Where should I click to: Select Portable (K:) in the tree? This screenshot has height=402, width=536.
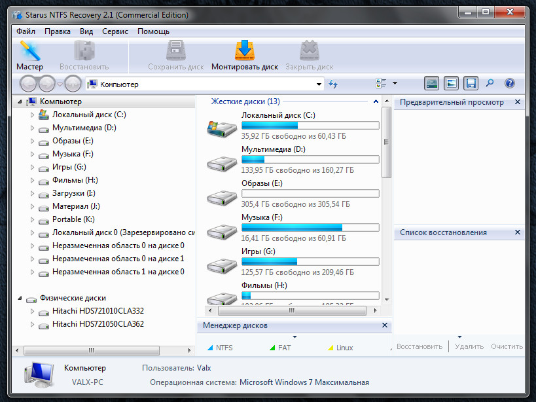coord(73,219)
